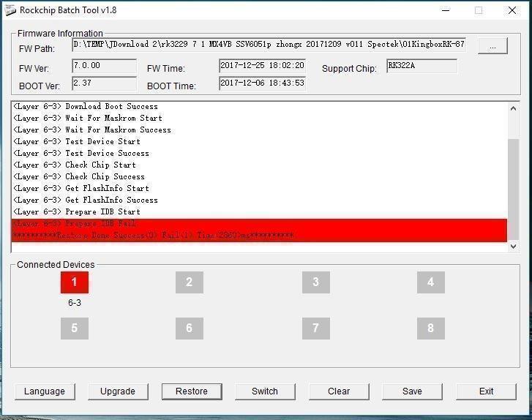This screenshot has width=532, height=420.
Task: Click log scrollbar up arrow
Action: [x=513, y=108]
